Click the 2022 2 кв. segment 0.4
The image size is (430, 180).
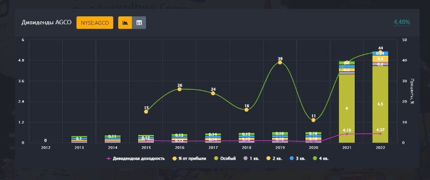(380, 59)
